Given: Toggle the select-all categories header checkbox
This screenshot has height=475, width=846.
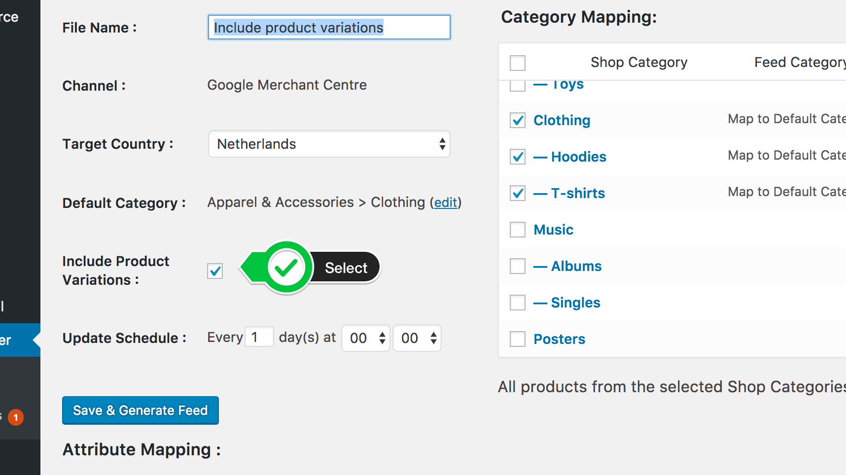Looking at the screenshot, I should coord(518,63).
